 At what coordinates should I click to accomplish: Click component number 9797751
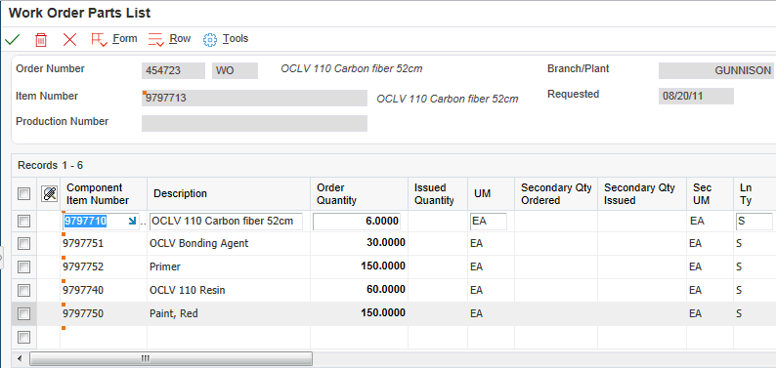[83, 243]
